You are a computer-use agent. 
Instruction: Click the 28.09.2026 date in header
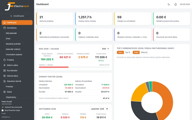click(x=185, y=4)
